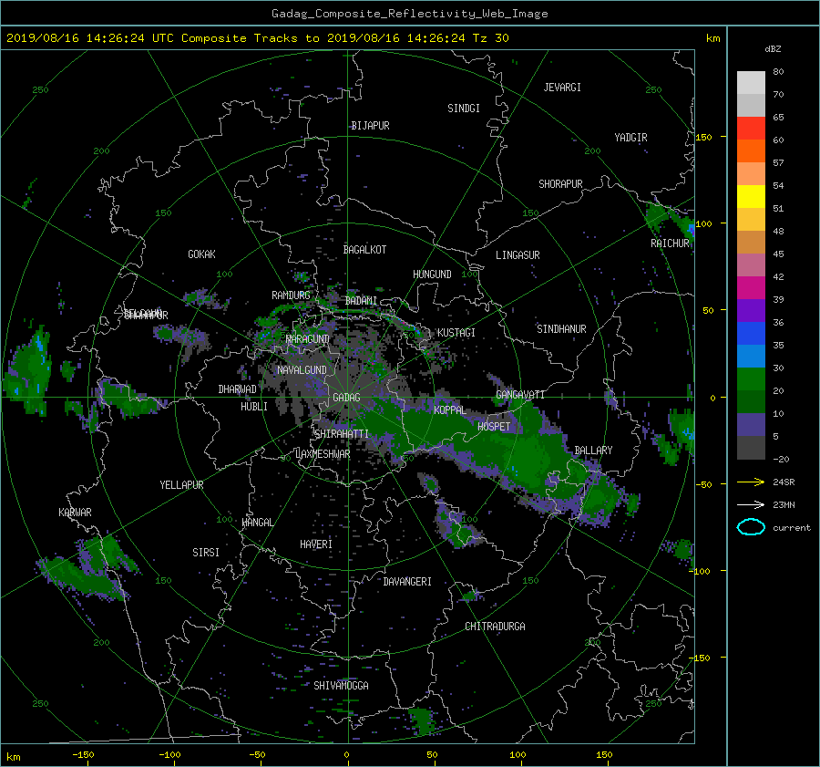
Task: Select the DHARWAD label
Action: pyautogui.click(x=238, y=389)
